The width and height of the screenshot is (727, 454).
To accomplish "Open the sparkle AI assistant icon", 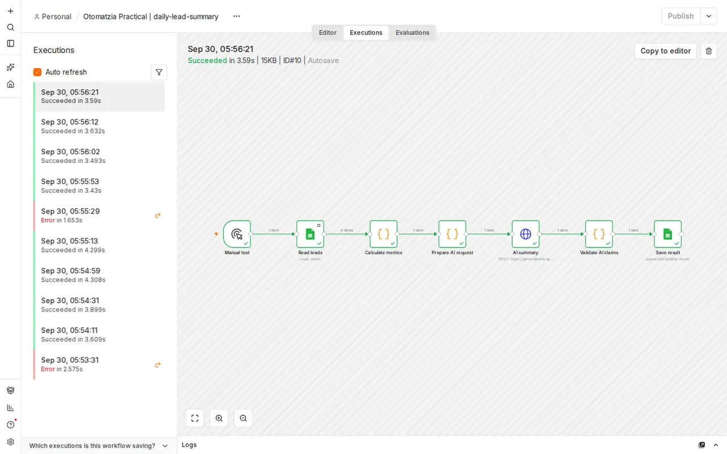I will coord(10,68).
